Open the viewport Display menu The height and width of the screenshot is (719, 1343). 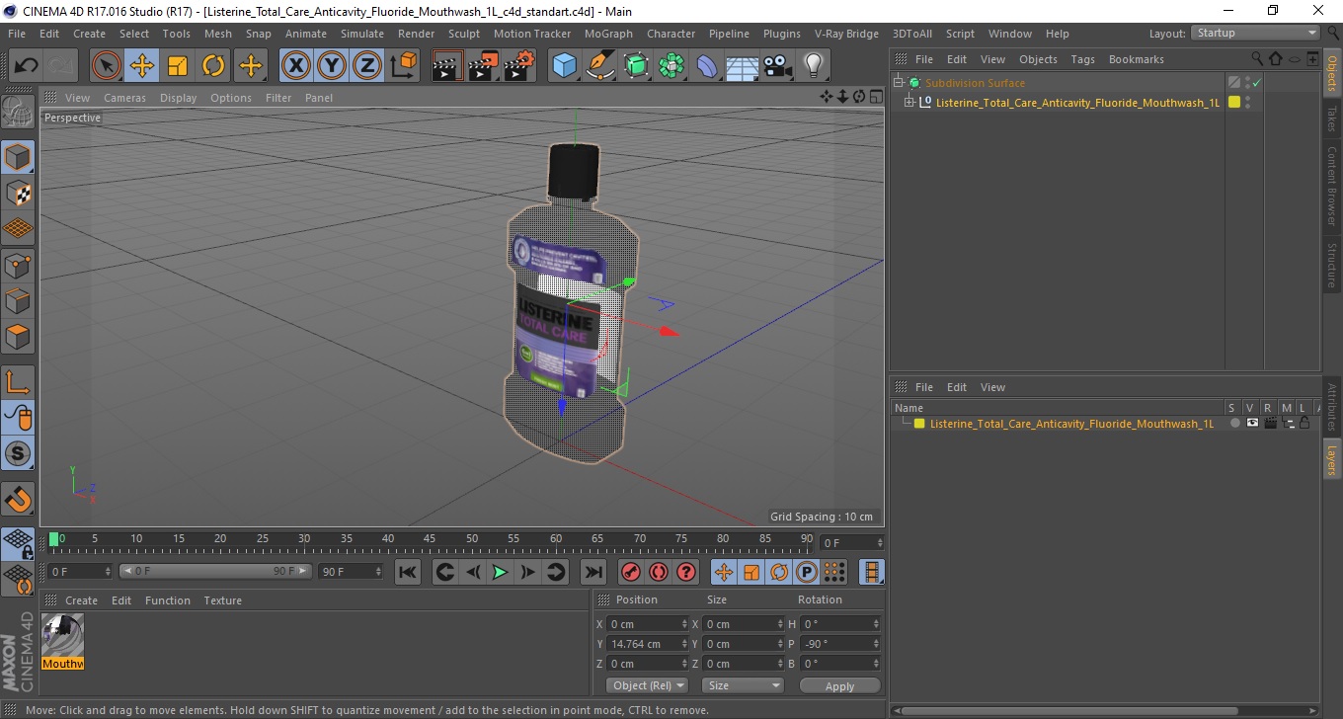click(178, 98)
